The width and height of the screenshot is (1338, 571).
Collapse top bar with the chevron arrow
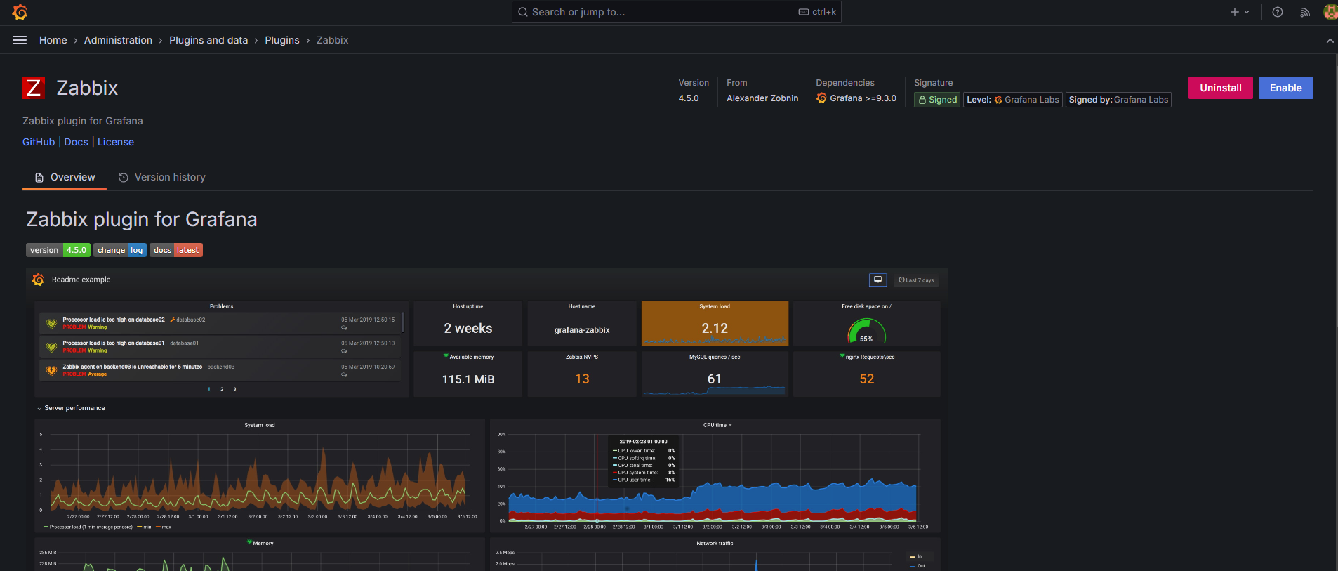point(1330,41)
